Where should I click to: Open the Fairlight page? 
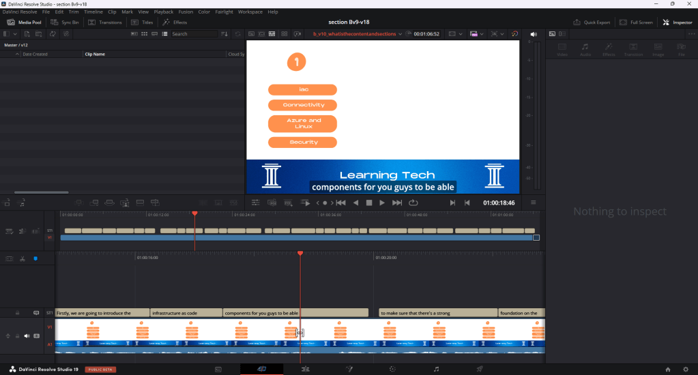pos(436,370)
